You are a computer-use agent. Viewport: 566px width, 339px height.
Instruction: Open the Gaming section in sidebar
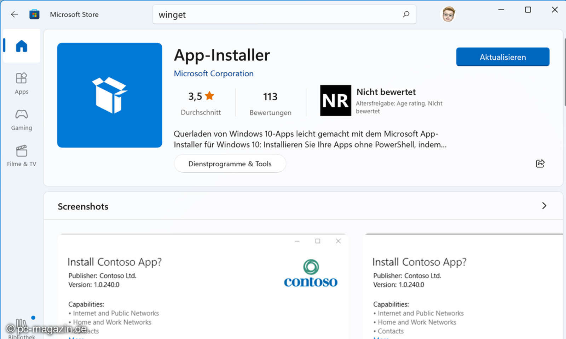click(x=22, y=120)
